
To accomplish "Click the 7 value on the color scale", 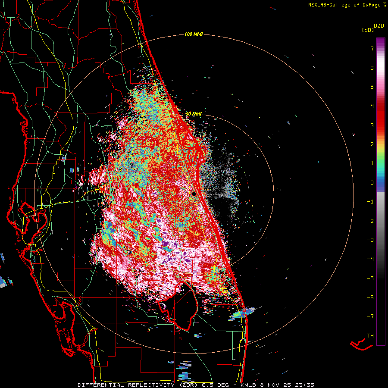I will (x=372, y=48).
